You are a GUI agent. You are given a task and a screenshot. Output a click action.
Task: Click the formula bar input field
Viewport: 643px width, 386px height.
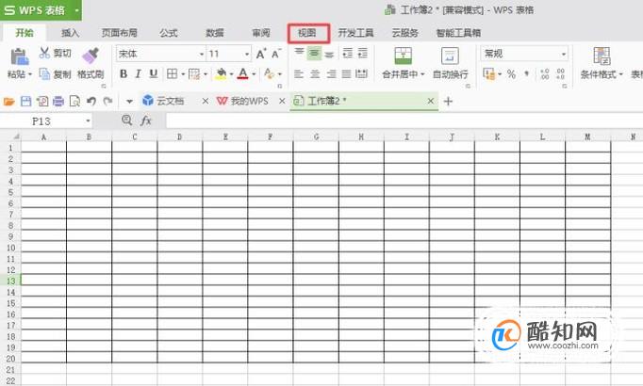404,121
